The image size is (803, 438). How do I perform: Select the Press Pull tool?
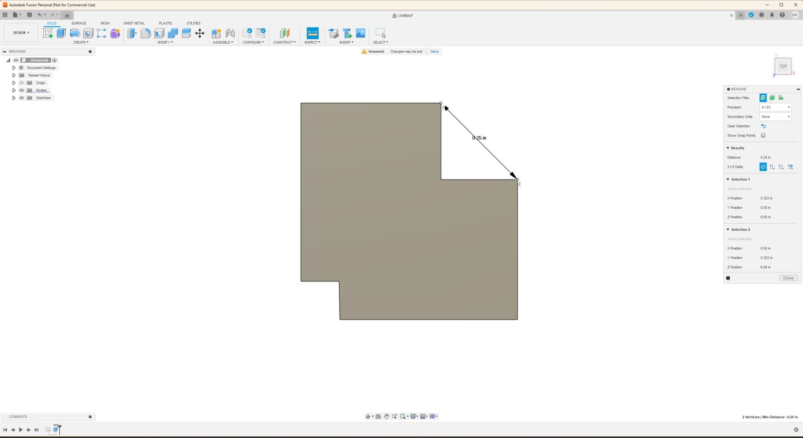tap(132, 33)
